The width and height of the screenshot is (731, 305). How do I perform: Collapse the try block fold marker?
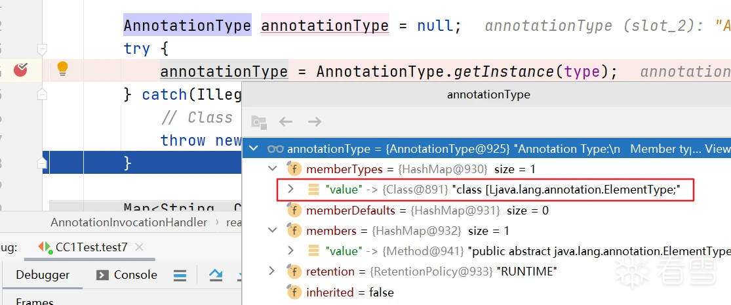tap(43, 49)
